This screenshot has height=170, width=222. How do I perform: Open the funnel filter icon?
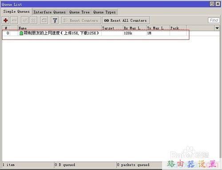(55, 20)
